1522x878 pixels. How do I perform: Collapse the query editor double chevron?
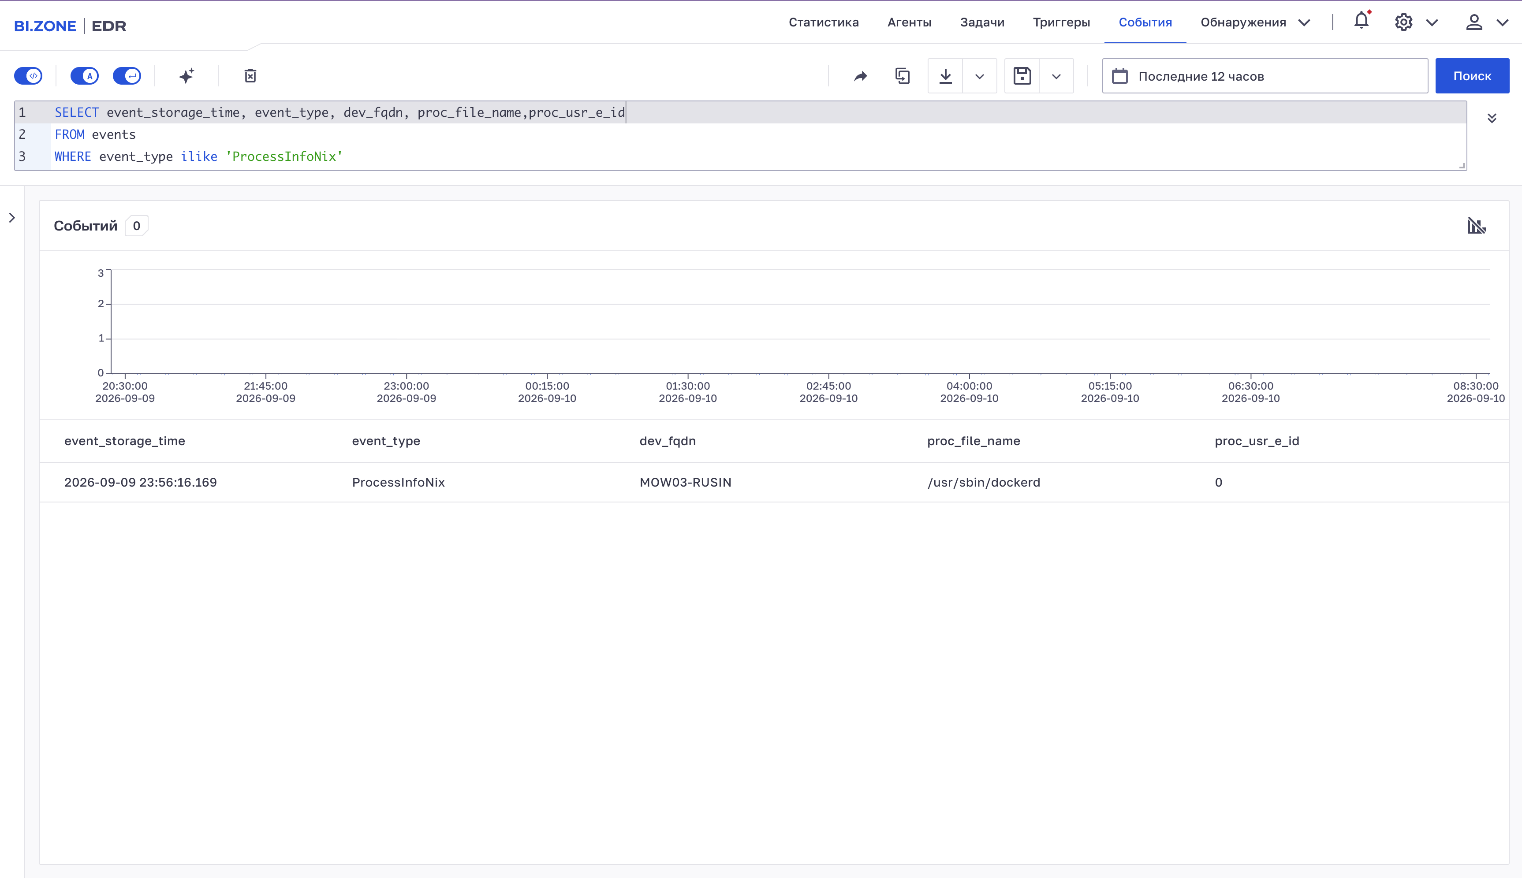click(1492, 118)
